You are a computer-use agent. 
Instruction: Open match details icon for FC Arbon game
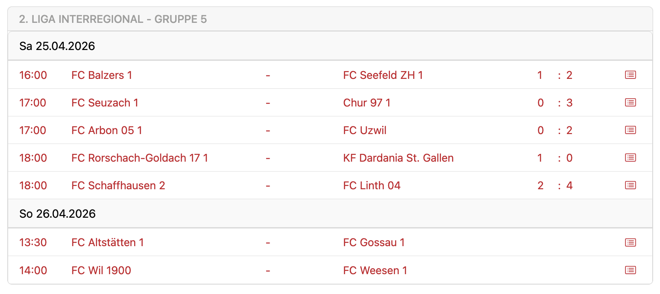[630, 130]
